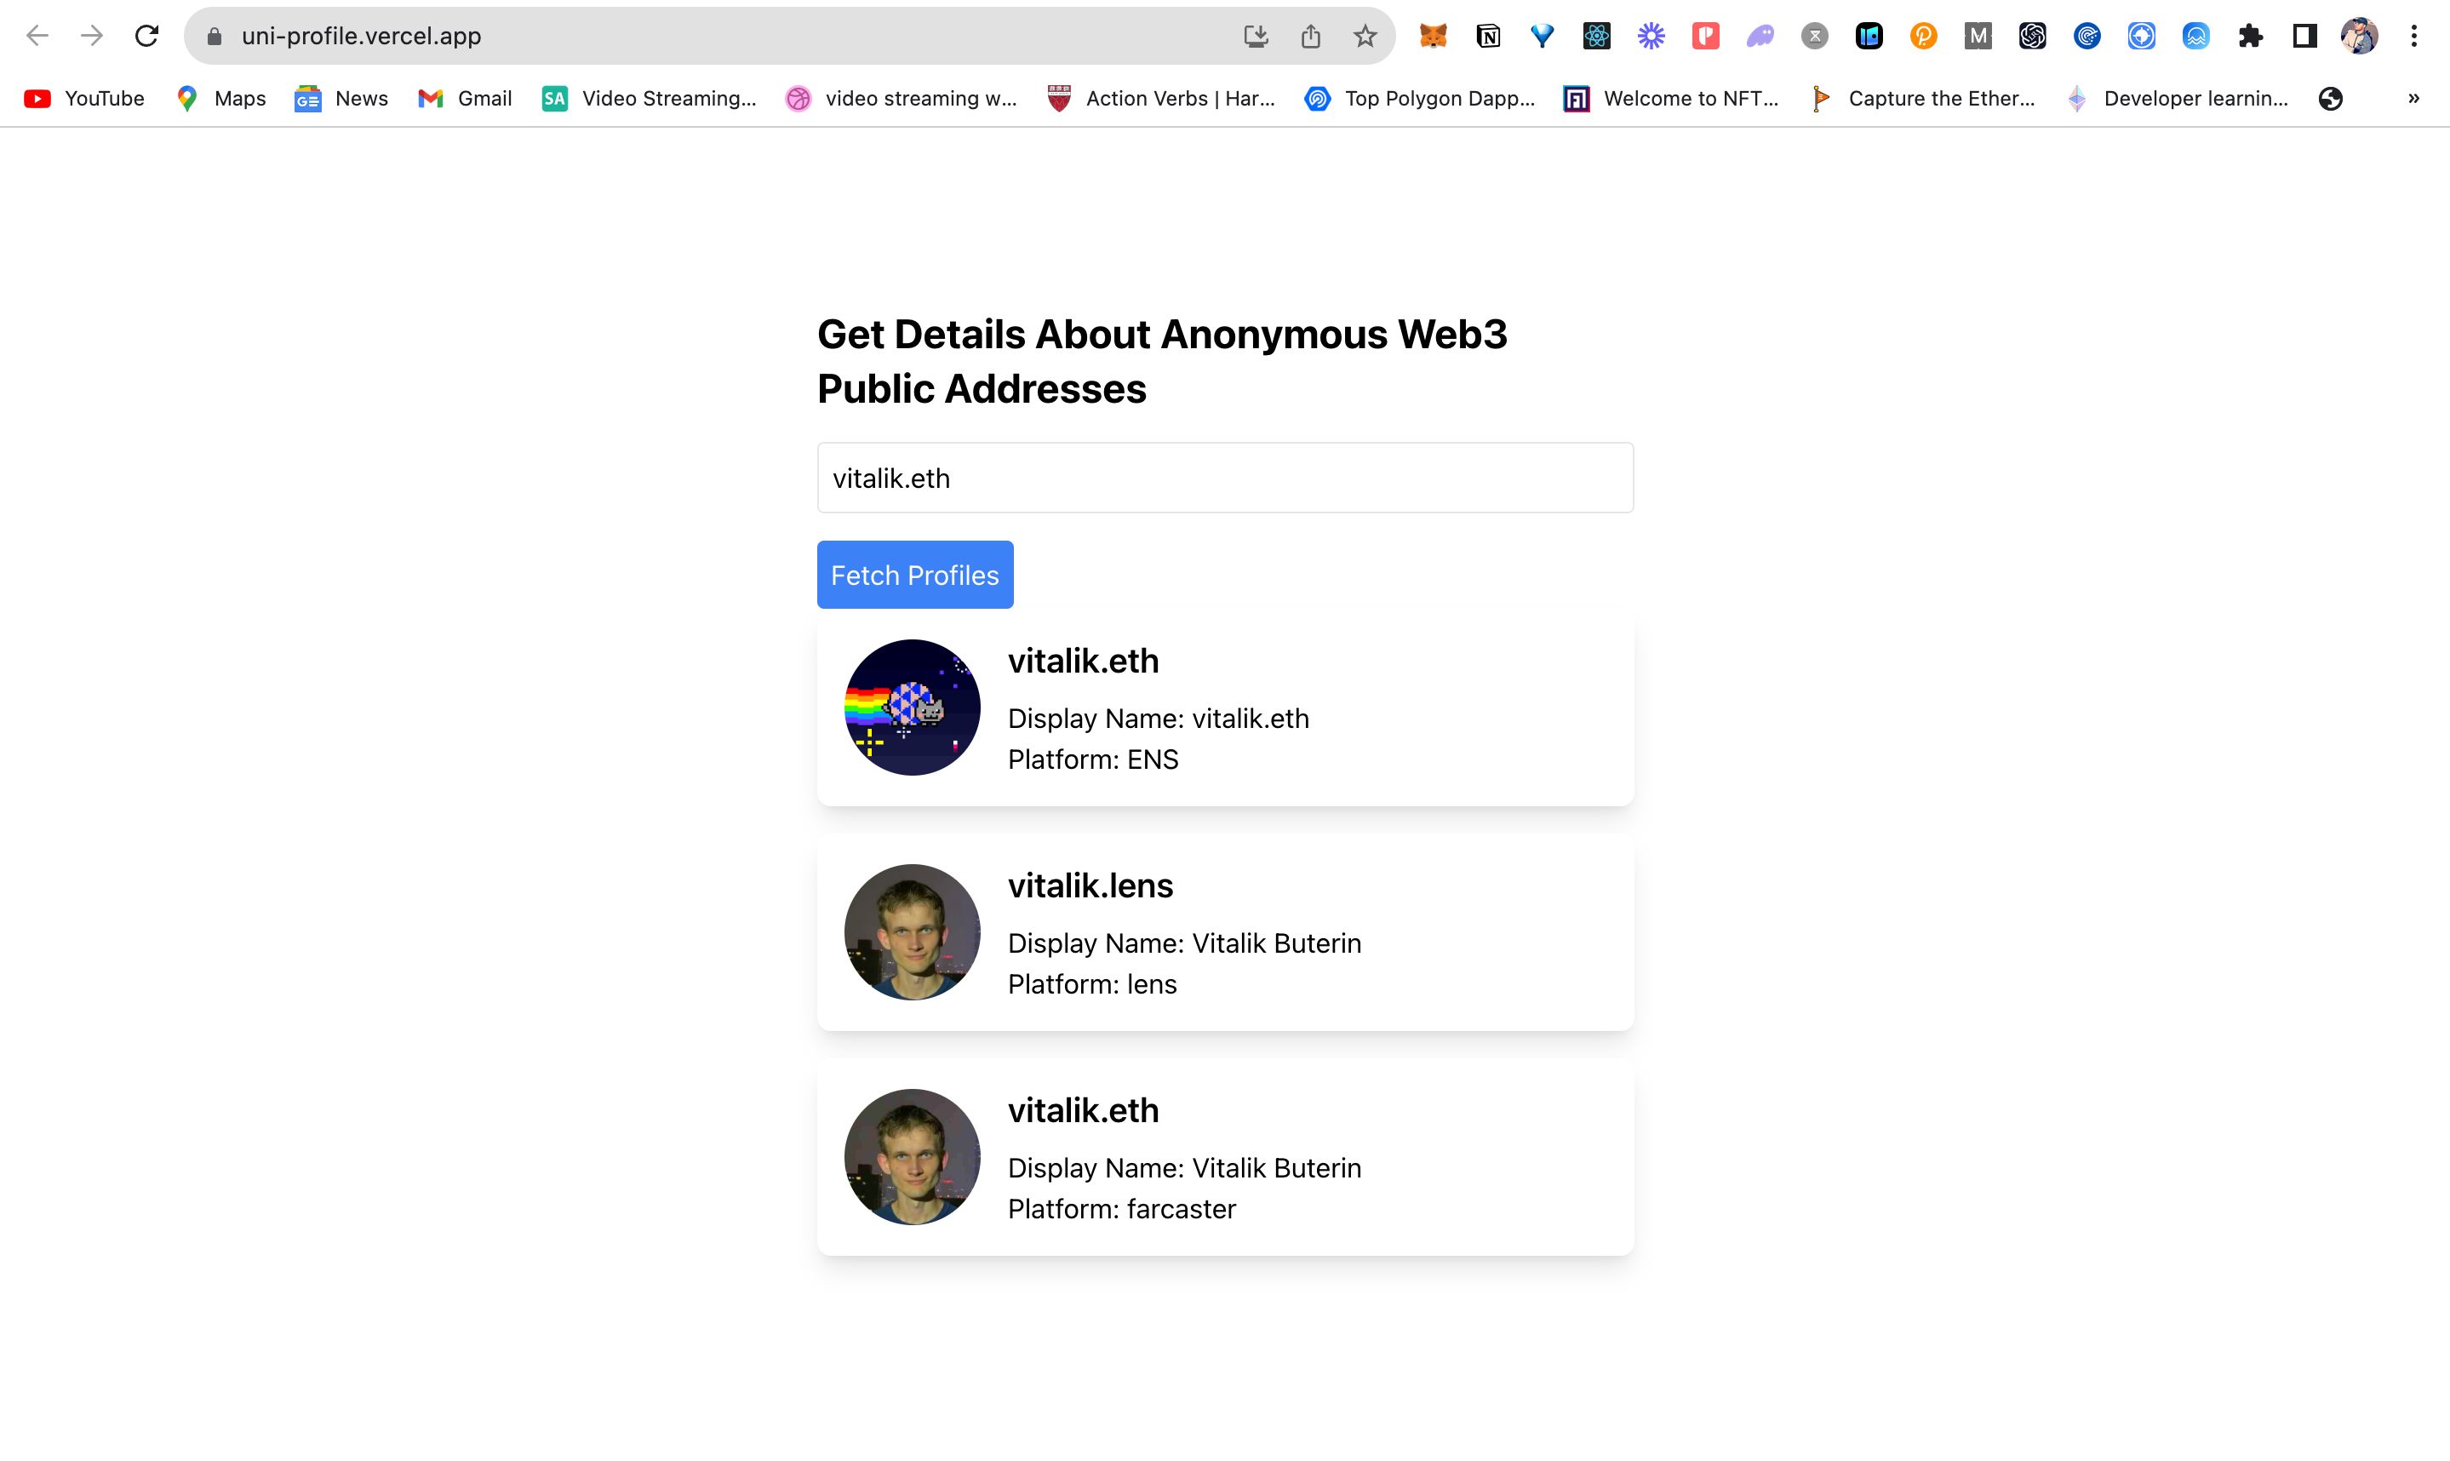Click the browser reload button
The height and width of the screenshot is (1461, 2450).
click(150, 37)
